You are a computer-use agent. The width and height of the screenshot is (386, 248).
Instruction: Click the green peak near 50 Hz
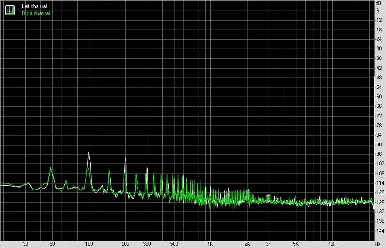[x=51, y=169]
